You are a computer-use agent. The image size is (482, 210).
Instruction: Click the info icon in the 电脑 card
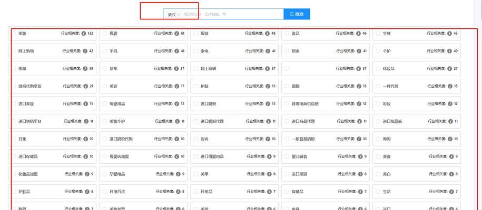point(85,69)
